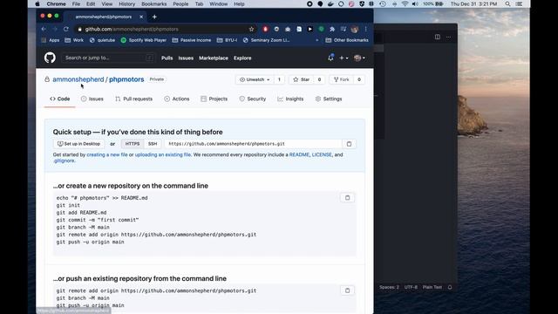The image size is (558, 314).
Task: Click the Chrome address bar URL
Action: coord(132,29)
